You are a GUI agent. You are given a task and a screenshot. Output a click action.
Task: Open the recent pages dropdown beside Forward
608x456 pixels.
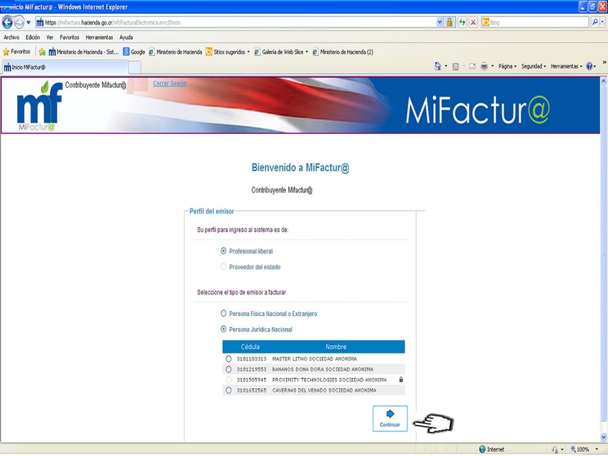(28, 23)
